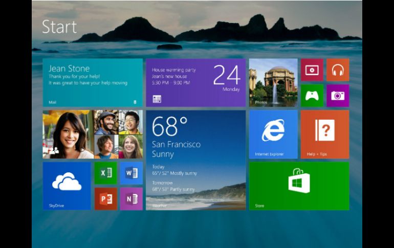Viewport: 394px width, 248px height.
Task: Open the Mail tile from Jean Stone
Action: point(93,82)
